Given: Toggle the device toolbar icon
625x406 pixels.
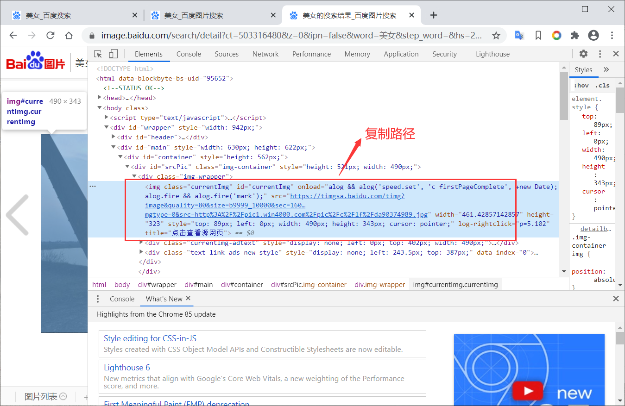Looking at the screenshot, I should pos(114,54).
